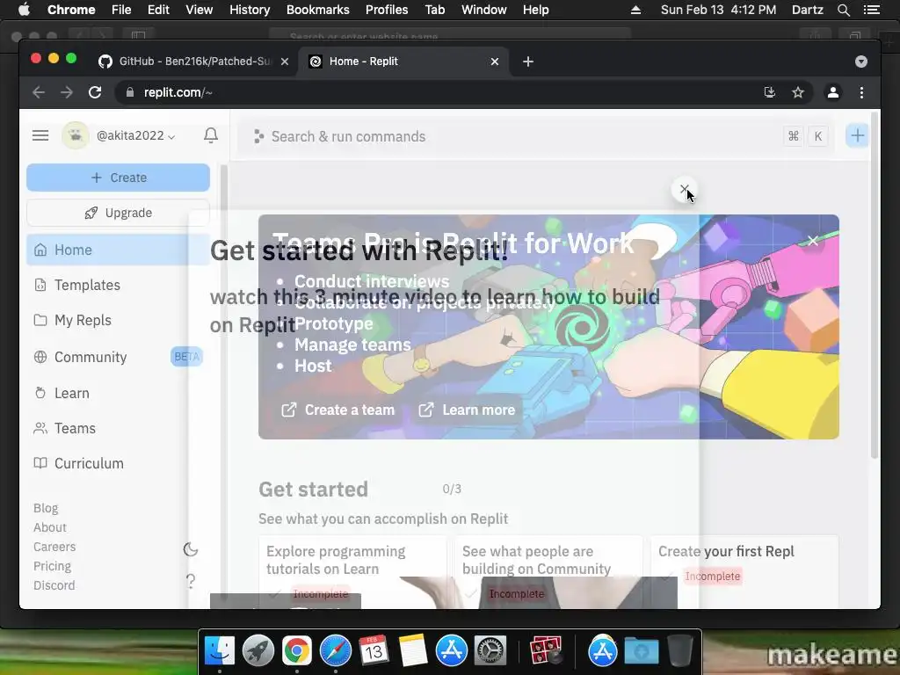Close the Home - Replit tab
Viewport: 900px width, 675px height.
coord(495,62)
